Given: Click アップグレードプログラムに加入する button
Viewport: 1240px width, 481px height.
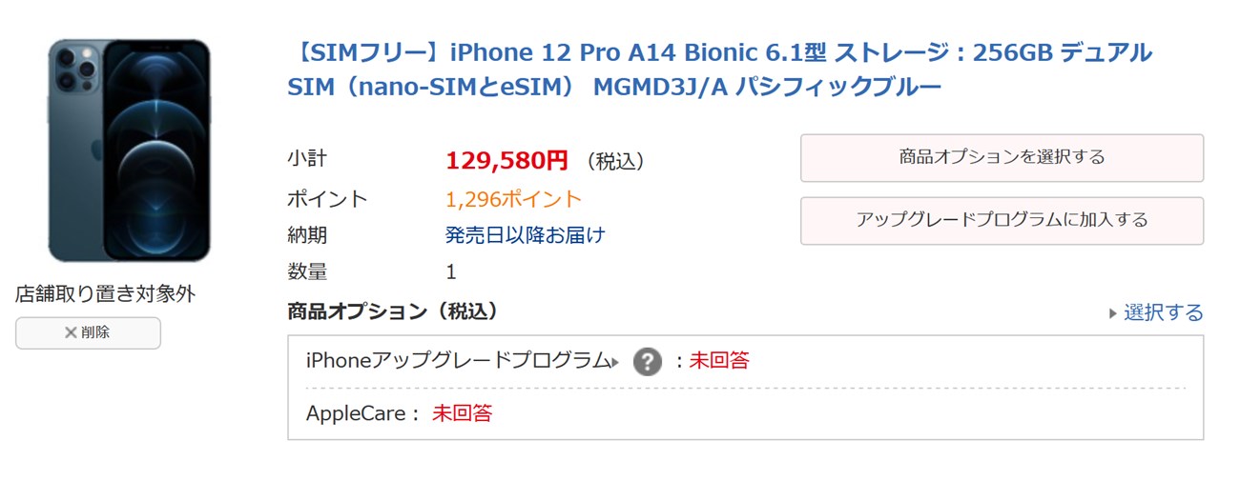Looking at the screenshot, I should [1002, 220].
